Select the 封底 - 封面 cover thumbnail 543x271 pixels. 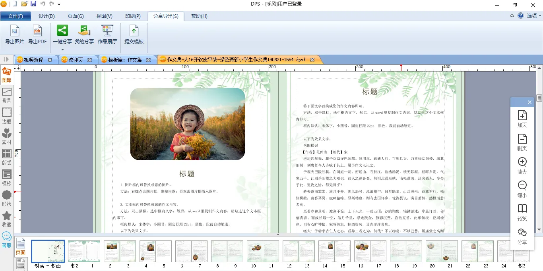coord(48,251)
